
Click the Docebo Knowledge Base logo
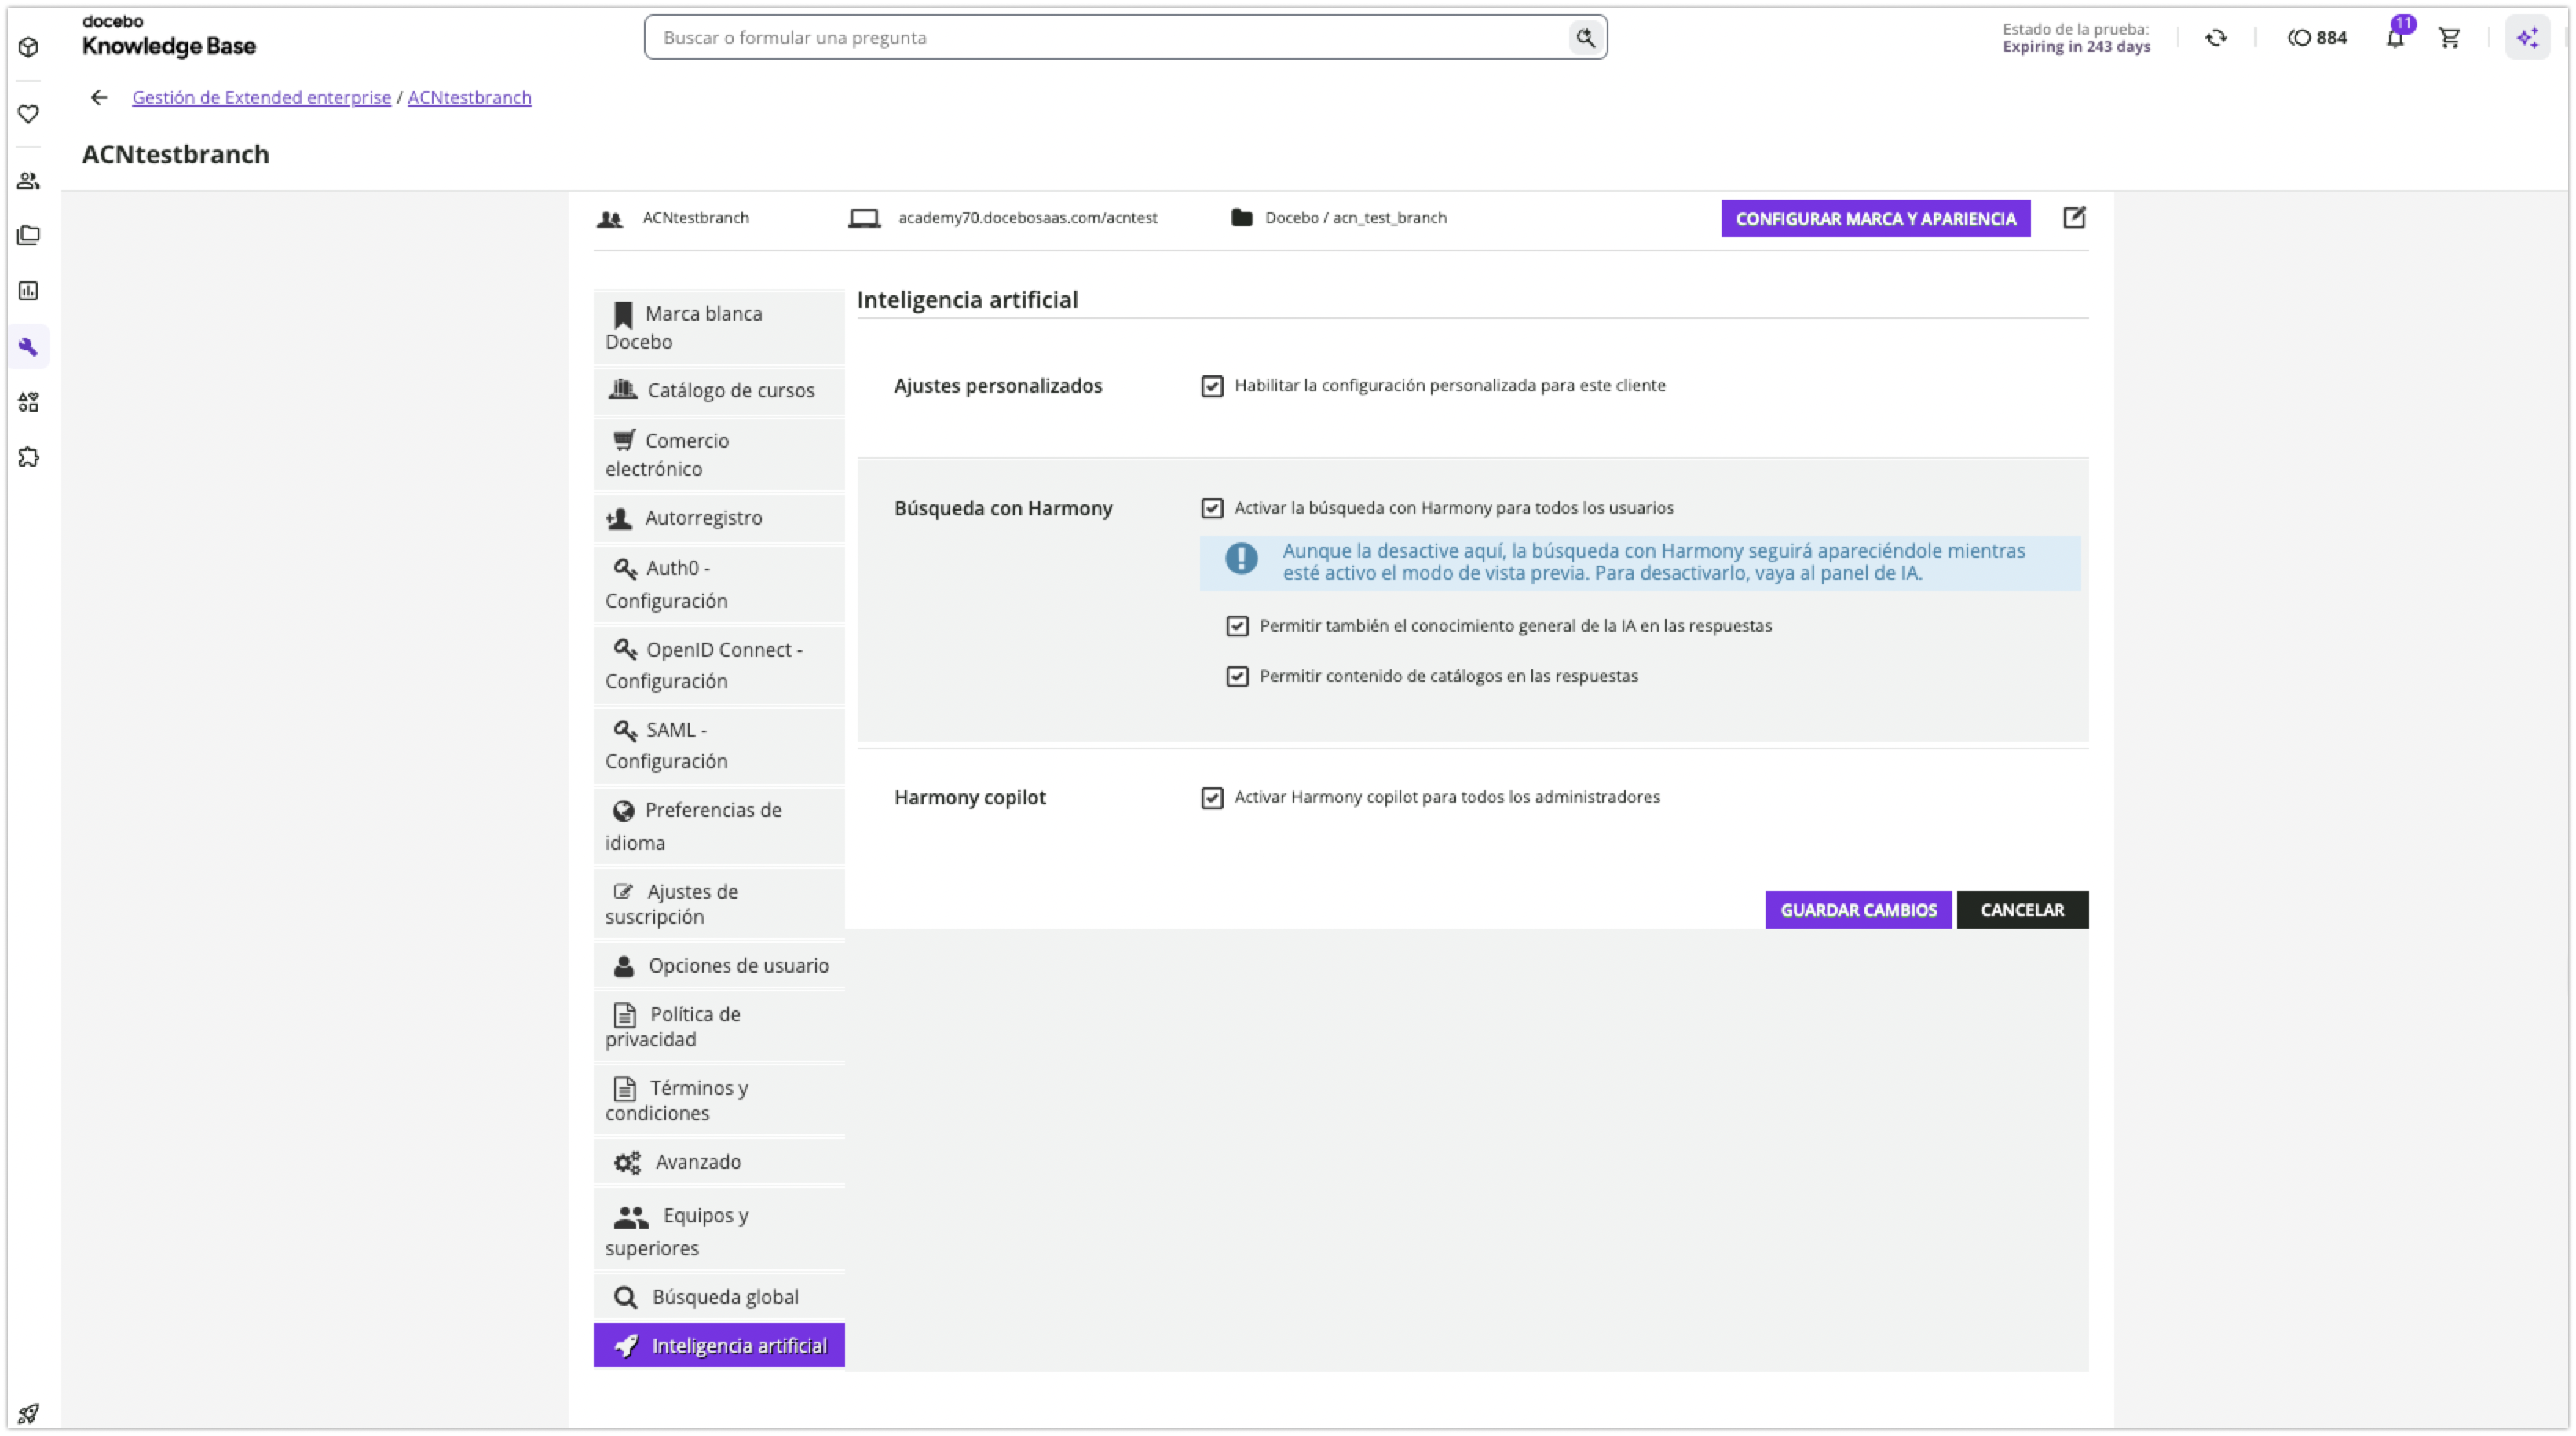(x=168, y=37)
